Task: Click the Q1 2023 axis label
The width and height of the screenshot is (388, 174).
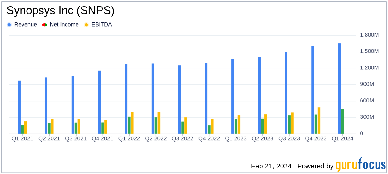Action: (x=236, y=138)
